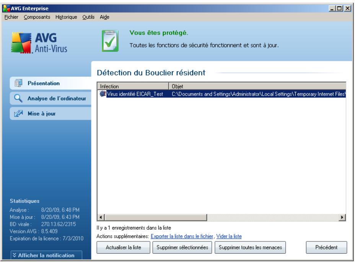Click the Objet column header

click(x=257, y=86)
